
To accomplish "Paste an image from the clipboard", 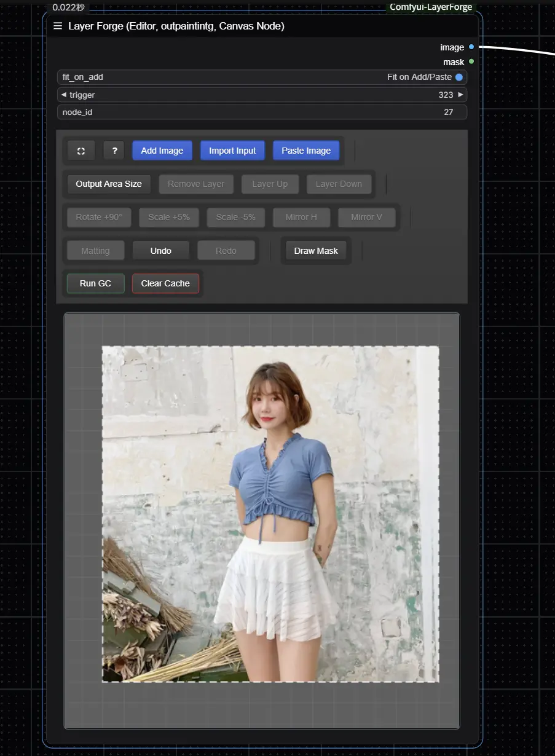I will (x=306, y=150).
